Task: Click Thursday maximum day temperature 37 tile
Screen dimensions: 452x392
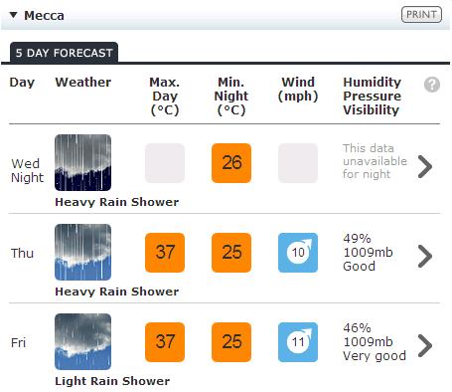Action: click(x=165, y=253)
